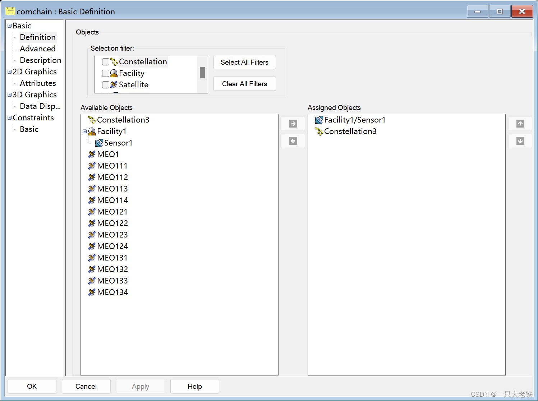The image size is (538, 401).
Task: Click the MEO123 satellite icon
Action: tap(92, 235)
